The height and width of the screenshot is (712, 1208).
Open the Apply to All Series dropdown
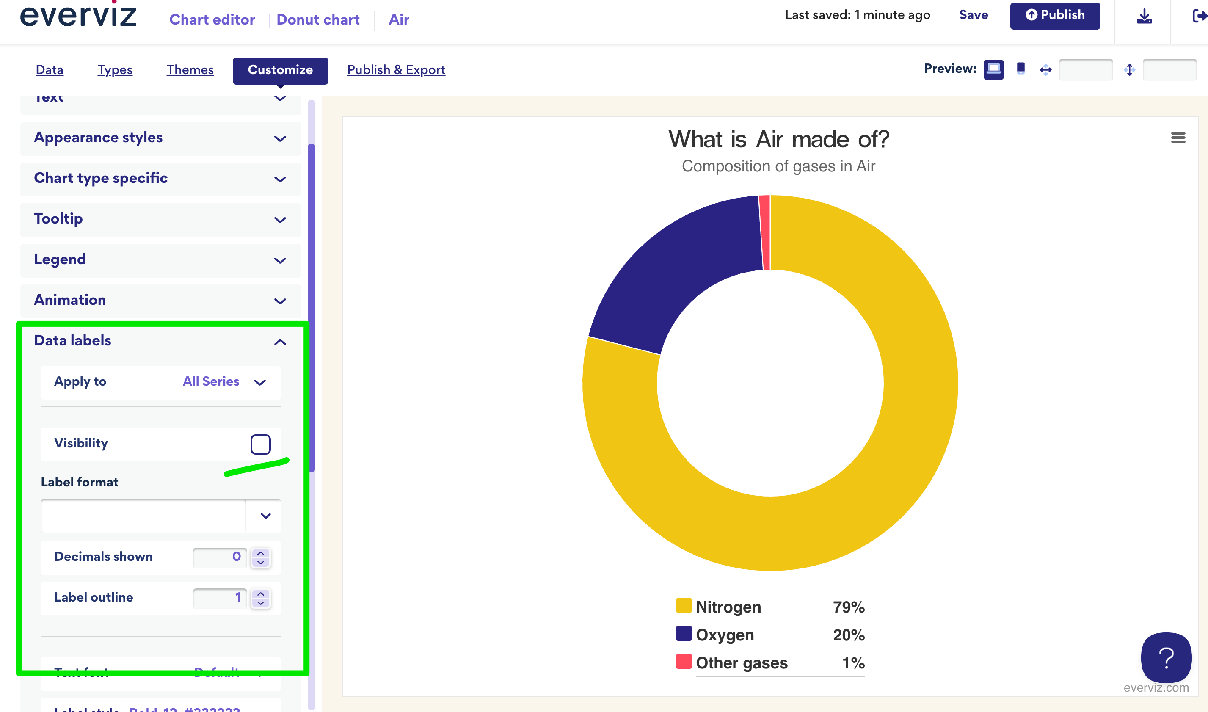224,382
